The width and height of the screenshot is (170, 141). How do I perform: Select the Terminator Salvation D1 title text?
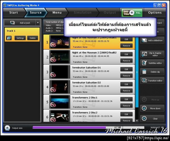(86, 68)
